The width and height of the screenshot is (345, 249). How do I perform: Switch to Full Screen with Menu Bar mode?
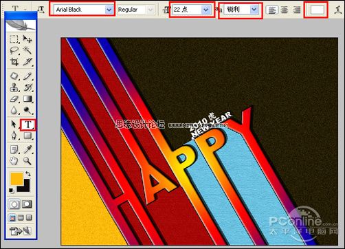(21, 217)
